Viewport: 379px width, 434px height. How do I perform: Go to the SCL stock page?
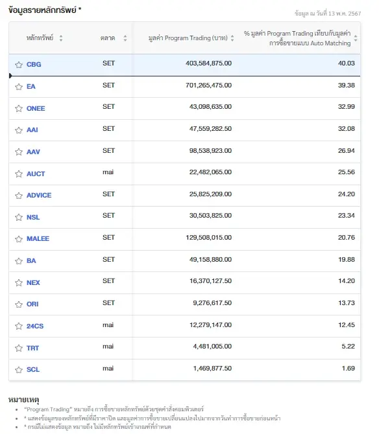[x=33, y=369]
